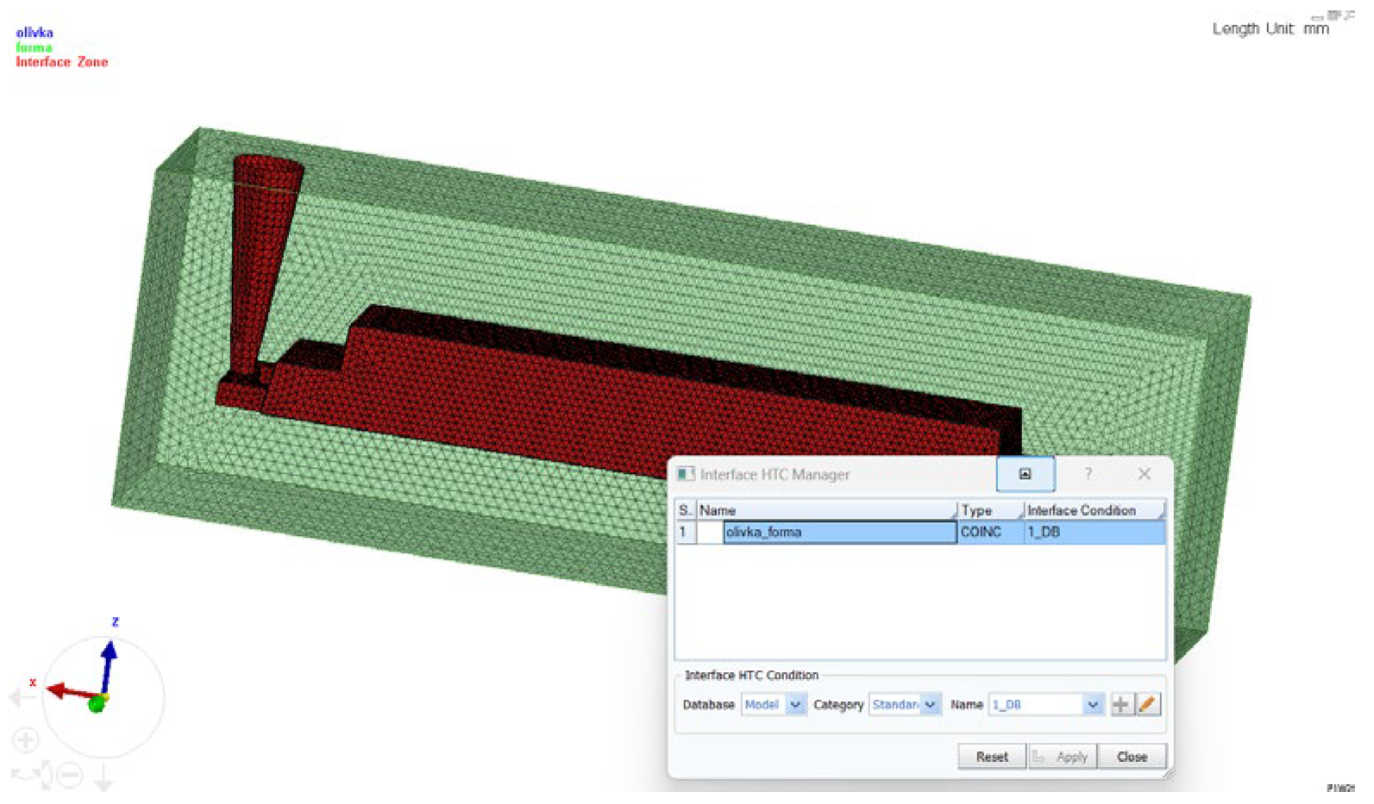
Task: Click the faded left arrow beside the axis triad
Action: coord(17,696)
